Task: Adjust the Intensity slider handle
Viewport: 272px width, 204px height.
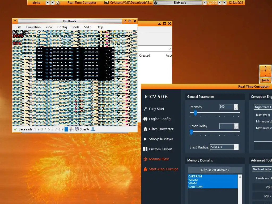Action: click(195, 113)
